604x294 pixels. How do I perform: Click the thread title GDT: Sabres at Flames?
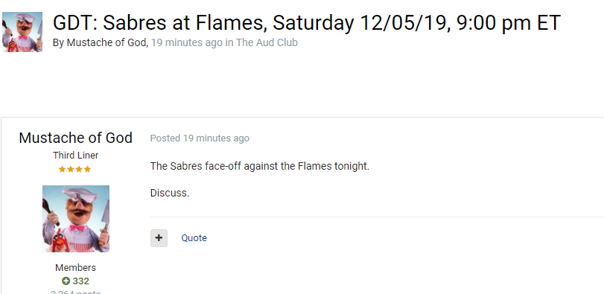pos(306,23)
